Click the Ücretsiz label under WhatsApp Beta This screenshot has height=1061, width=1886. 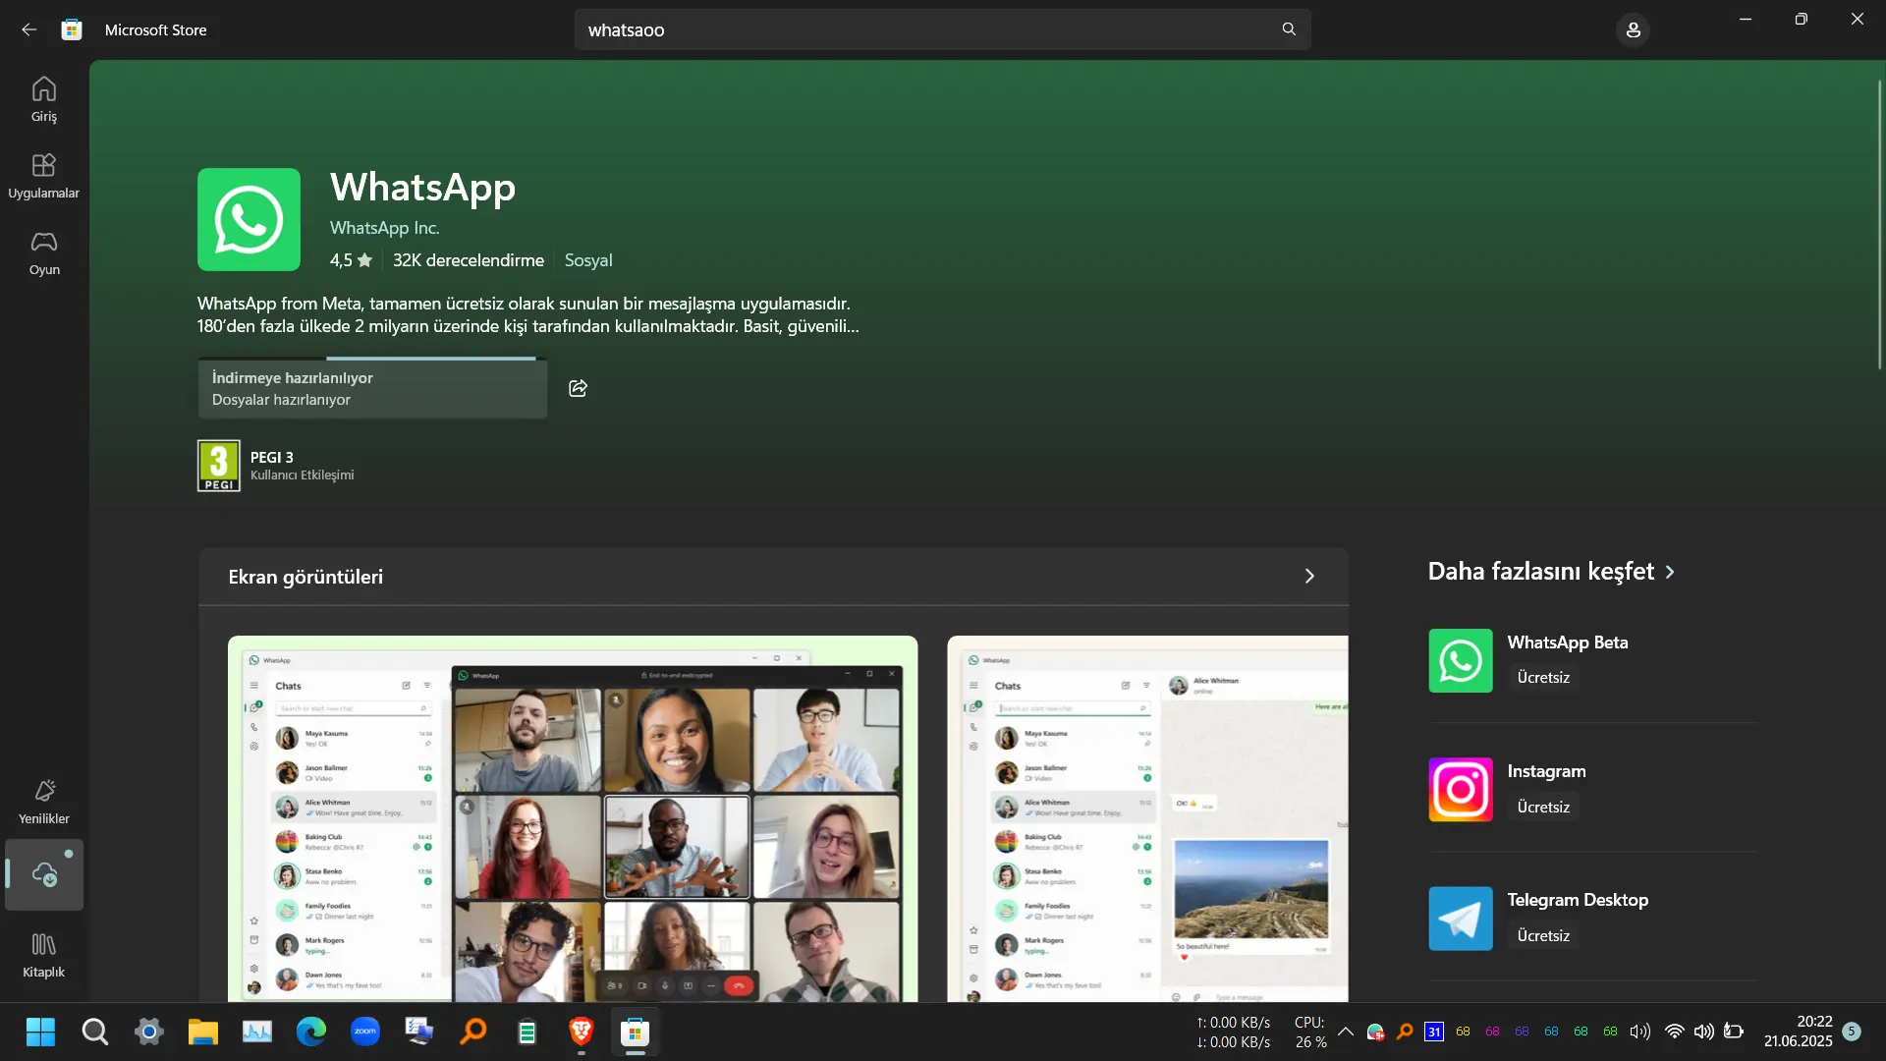tap(1543, 678)
